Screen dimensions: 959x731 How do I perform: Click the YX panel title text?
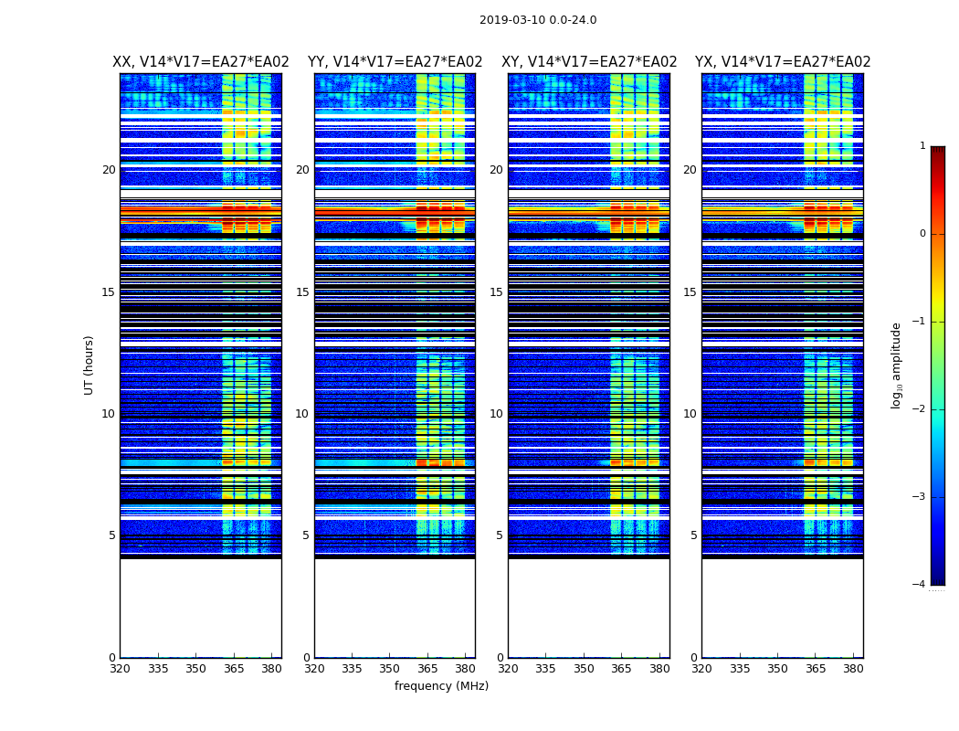(783, 62)
